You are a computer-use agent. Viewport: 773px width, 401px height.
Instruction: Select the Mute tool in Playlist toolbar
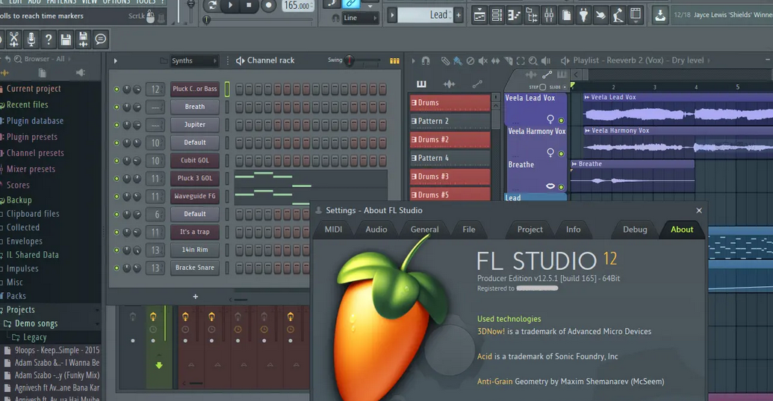[x=482, y=60]
